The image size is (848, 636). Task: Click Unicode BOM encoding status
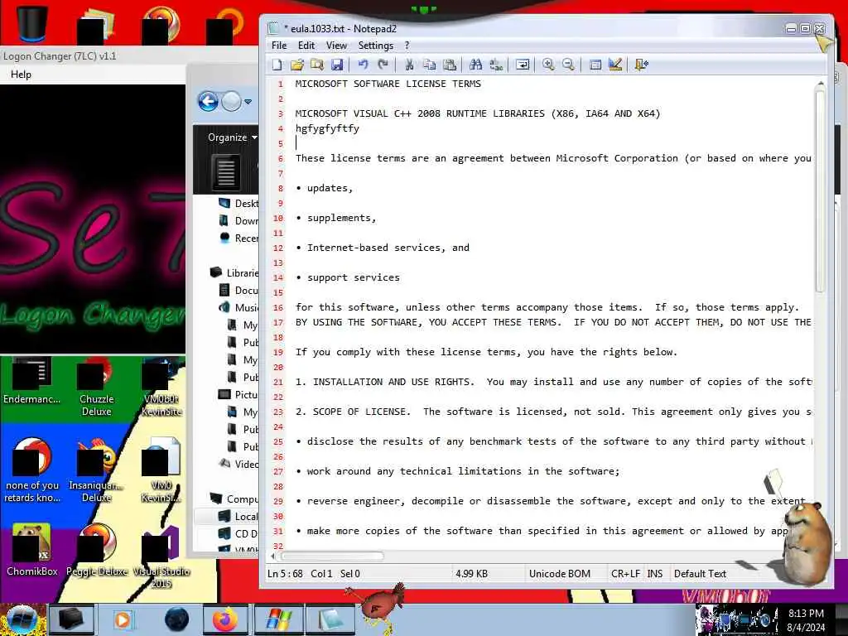tap(560, 574)
